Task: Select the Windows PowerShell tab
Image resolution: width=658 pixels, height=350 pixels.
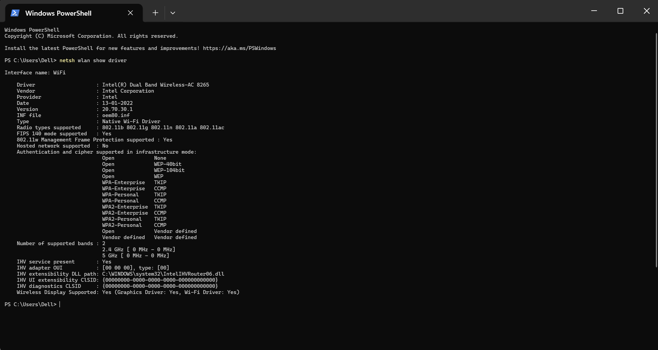Action: point(74,13)
